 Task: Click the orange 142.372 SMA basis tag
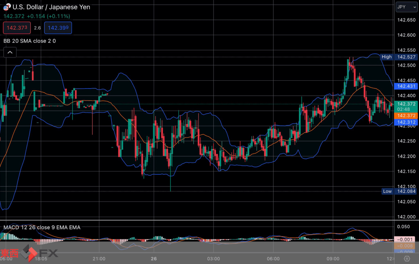pyautogui.click(x=405, y=116)
